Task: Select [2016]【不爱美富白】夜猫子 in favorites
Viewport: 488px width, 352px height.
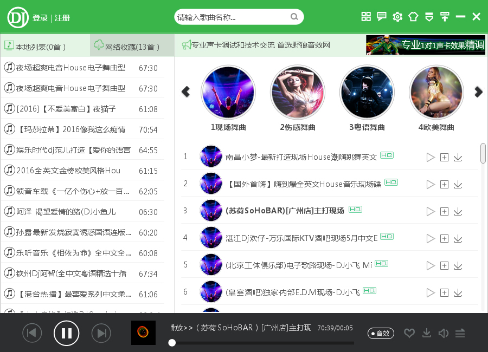Action: pyautogui.click(x=82, y=109)
